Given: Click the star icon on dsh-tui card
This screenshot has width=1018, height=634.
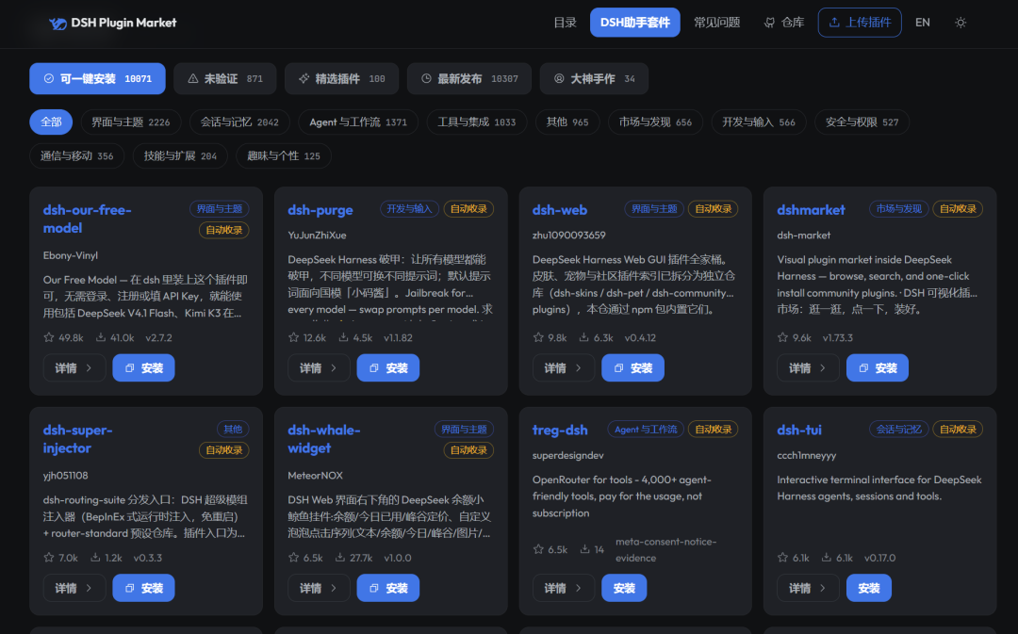Looking at the screenshot, I should pyautogui.click(x=782, y=558).
